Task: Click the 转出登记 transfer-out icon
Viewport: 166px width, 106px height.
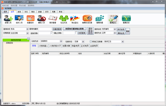Action: coord(75,19)
